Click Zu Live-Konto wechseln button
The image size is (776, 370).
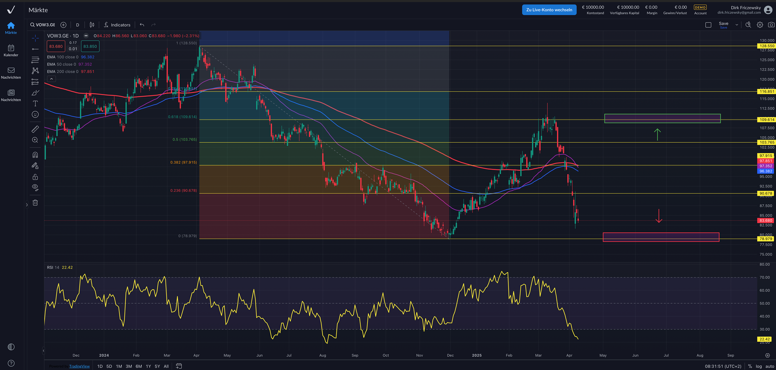click(x=549, y=10)
